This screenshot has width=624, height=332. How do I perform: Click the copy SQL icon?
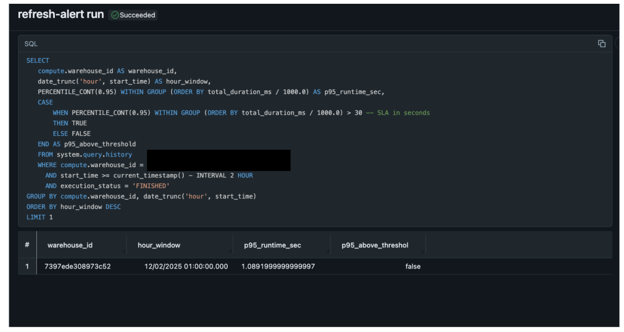tap(602, 43)
